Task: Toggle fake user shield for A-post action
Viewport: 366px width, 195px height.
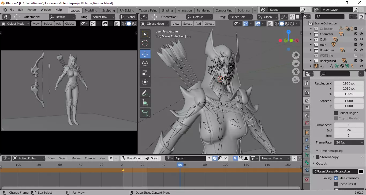Action: click(215, 158)
